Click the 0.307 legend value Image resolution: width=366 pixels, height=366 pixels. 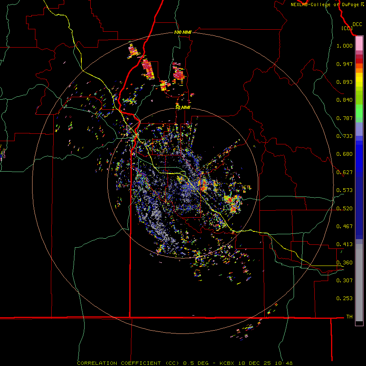click(344, 280)
